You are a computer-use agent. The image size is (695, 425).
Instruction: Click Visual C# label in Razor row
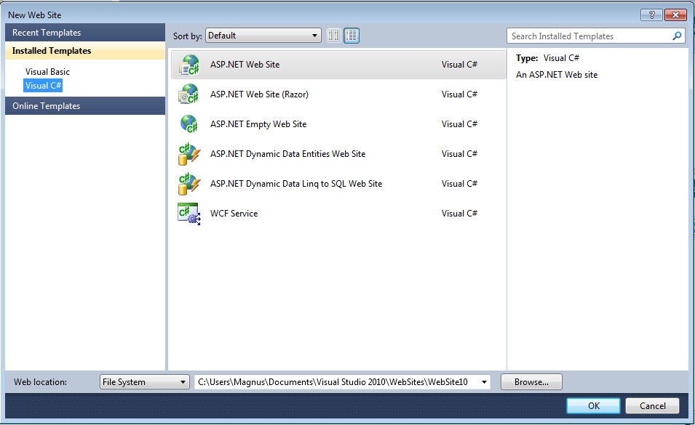click(x=459, y=94)
